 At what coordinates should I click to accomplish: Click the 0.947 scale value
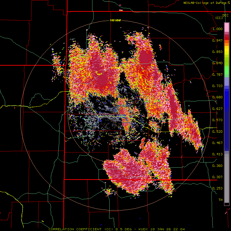217,40
